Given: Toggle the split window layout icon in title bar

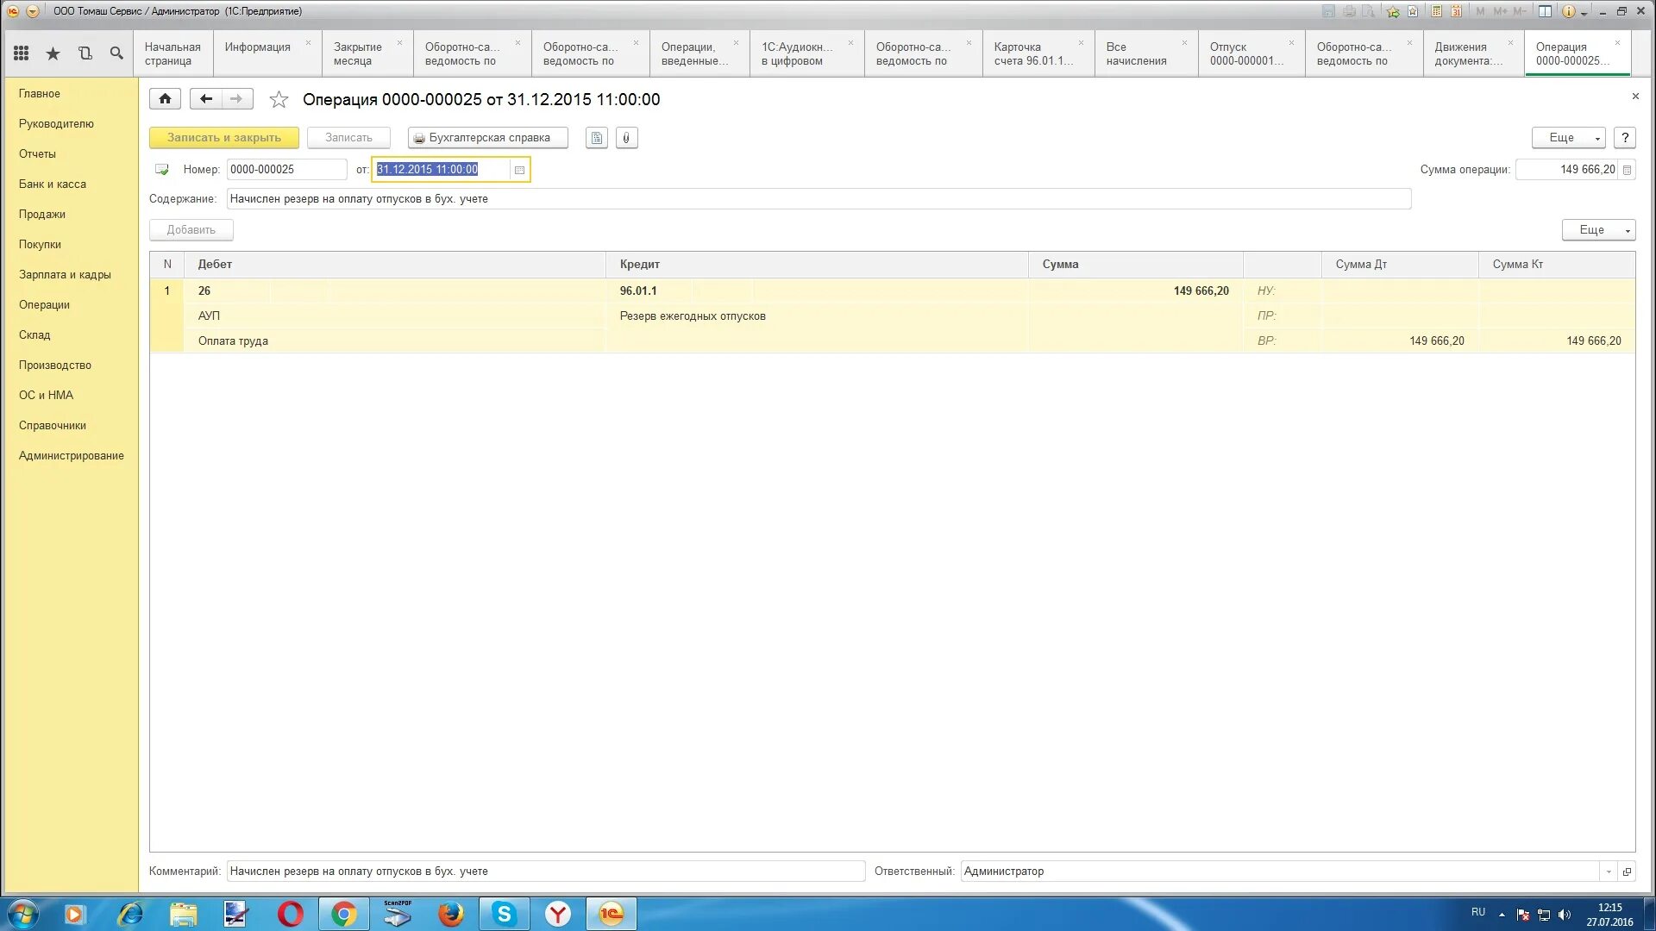Looking at the screenshot, I should pos(1546,11).
